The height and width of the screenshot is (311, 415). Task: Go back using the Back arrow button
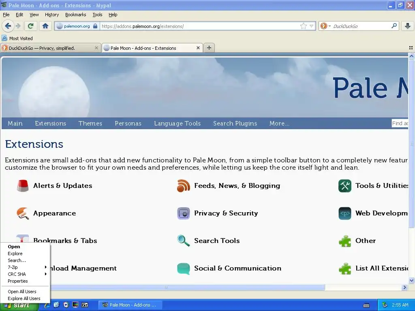pyautogui.click(x=8, y=26)
